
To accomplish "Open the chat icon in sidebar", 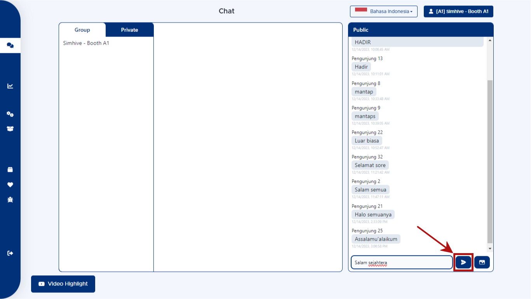I will click(10, 45).
